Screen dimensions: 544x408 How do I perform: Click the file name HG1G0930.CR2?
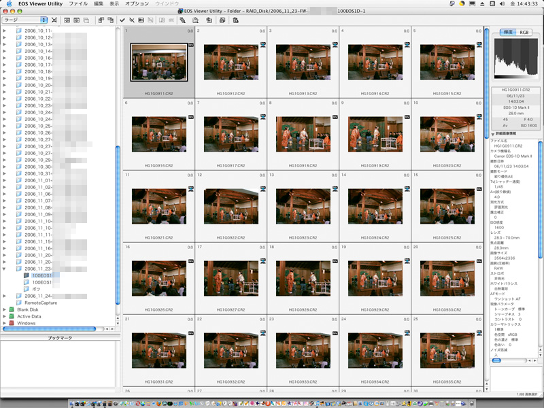tap(447, 310)
